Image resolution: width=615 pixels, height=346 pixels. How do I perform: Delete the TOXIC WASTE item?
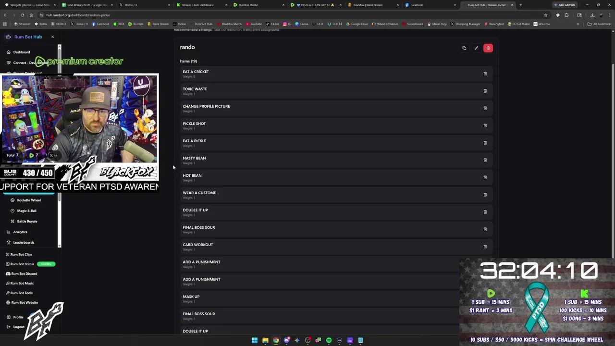485,91
